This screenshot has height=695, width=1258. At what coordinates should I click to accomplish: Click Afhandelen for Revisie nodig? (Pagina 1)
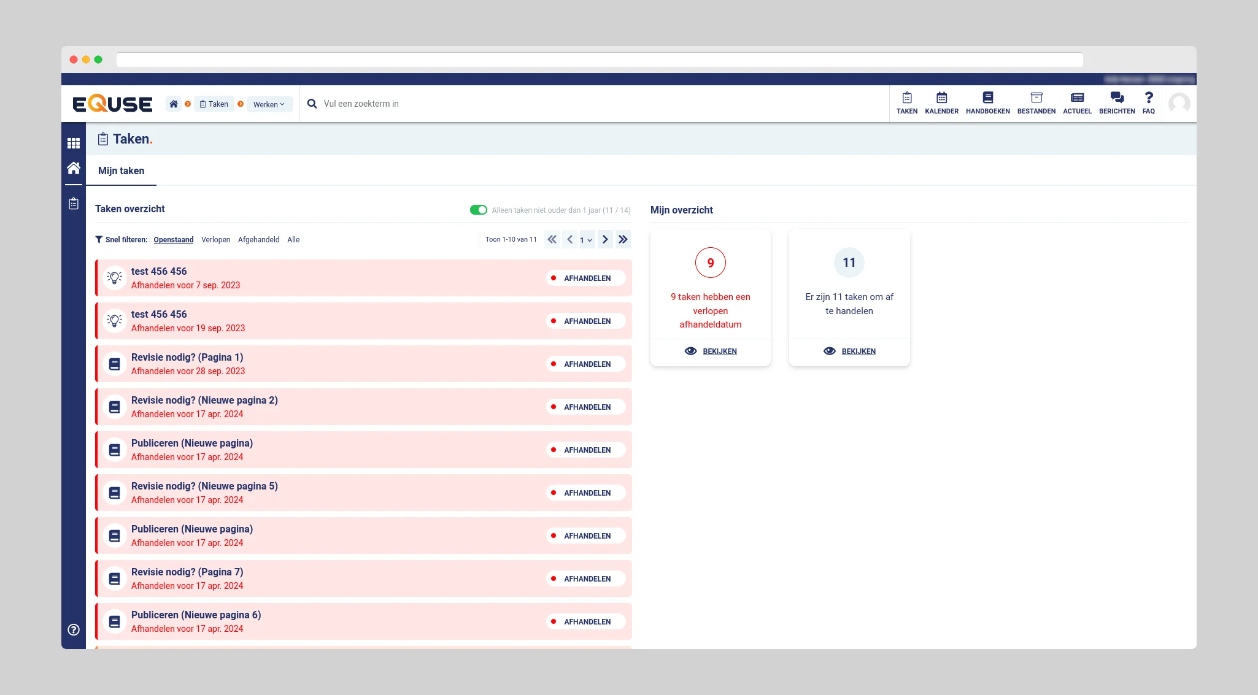point(586,364)
